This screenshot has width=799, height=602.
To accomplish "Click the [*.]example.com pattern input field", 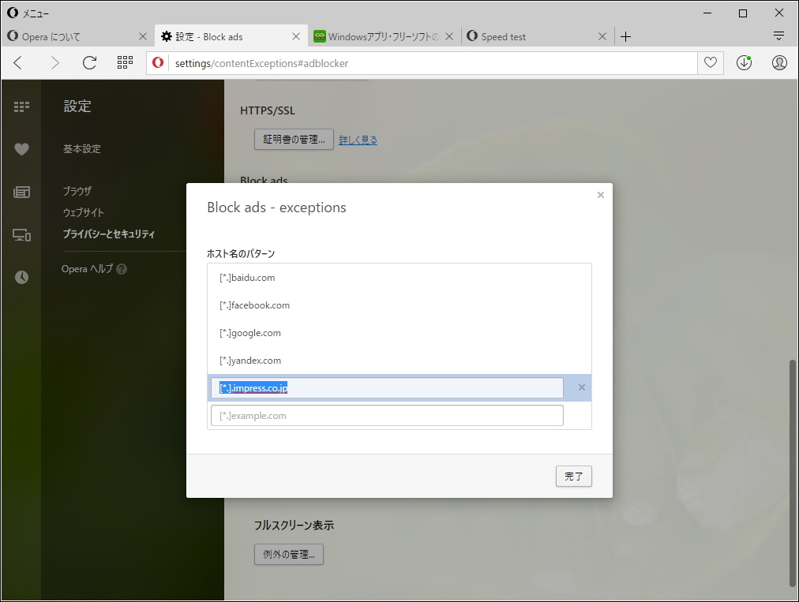I will (386, 415).
